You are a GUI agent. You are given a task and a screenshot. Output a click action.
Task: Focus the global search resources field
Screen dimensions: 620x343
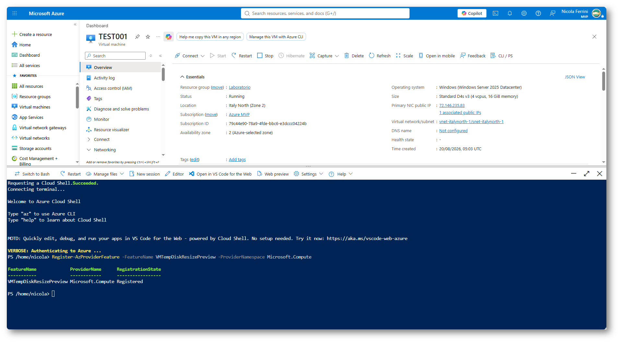[x=325, y=13]
